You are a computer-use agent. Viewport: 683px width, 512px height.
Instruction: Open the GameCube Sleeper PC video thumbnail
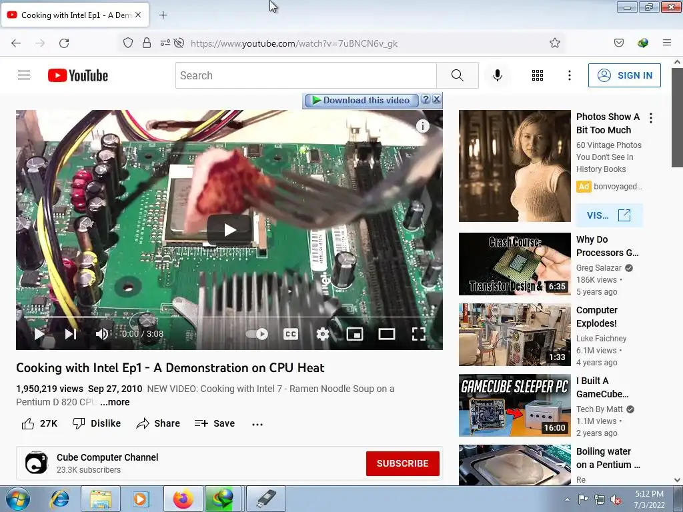pyautogui.click(x=515, y=405)
